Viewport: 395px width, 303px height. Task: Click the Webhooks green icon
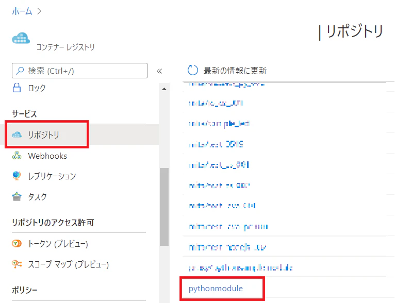point(17,156)
